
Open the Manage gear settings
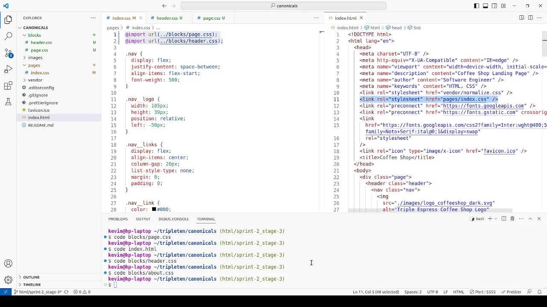click(8, 280)
